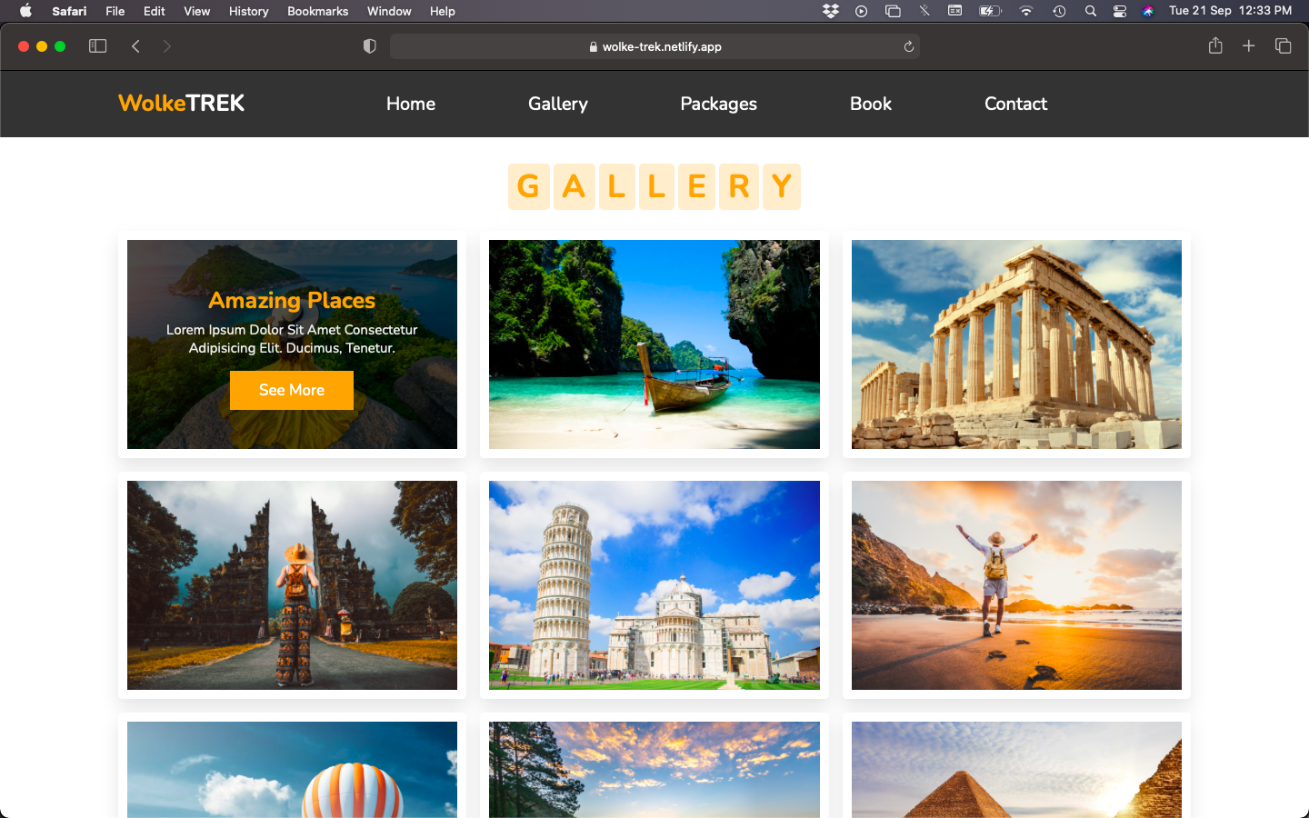
Task: Open Spotlight search
Action: [x=1090, y=11]
